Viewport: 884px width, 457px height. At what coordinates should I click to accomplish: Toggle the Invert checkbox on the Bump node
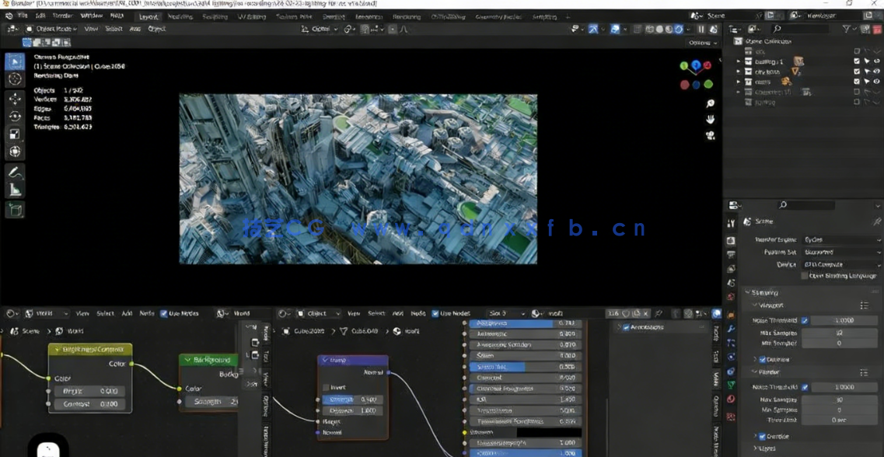click(326, 386)
